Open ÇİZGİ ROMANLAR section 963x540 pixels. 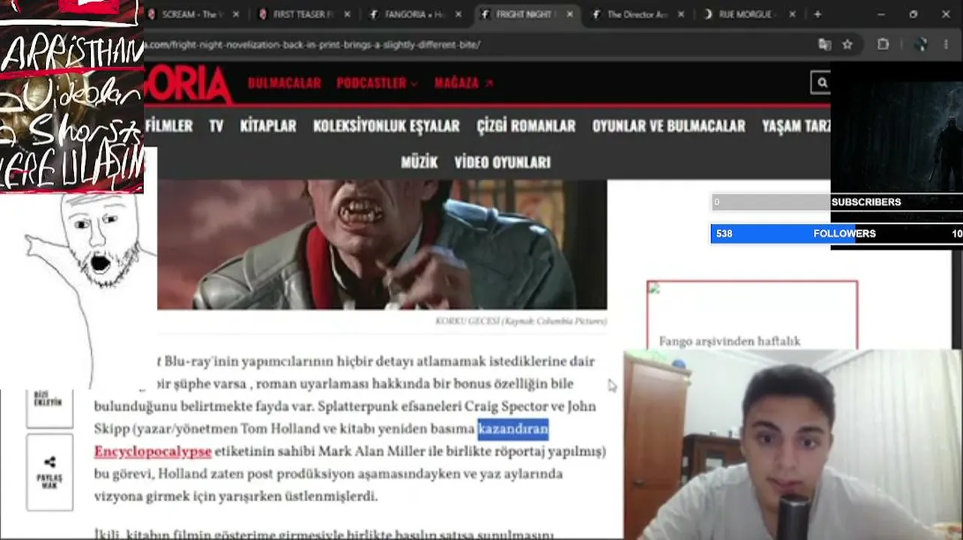[x=526, y=126]
